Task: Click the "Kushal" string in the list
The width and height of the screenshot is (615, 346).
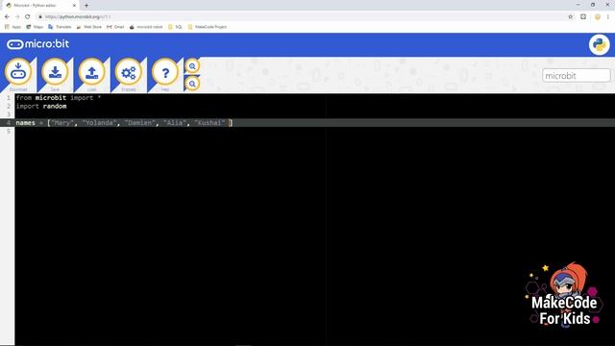Action: pos(209,123)
